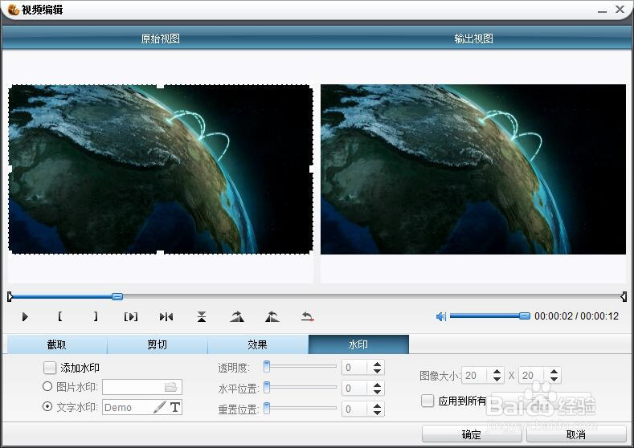Set the start point with left bracket icon
The width and height of the screenshot is (634, 448).
pyautogui.click(x=59, y=316)
